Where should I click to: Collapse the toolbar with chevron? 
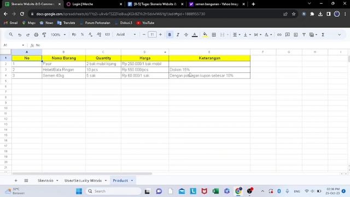coord(339,34)
